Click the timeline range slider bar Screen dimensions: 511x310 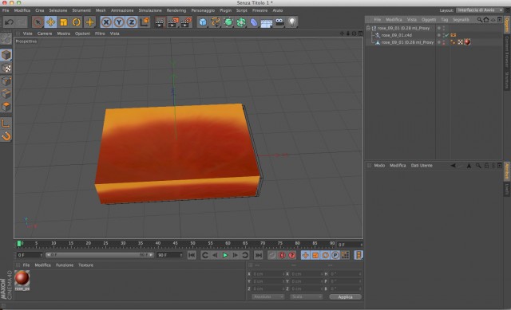(x=99, y=255)
